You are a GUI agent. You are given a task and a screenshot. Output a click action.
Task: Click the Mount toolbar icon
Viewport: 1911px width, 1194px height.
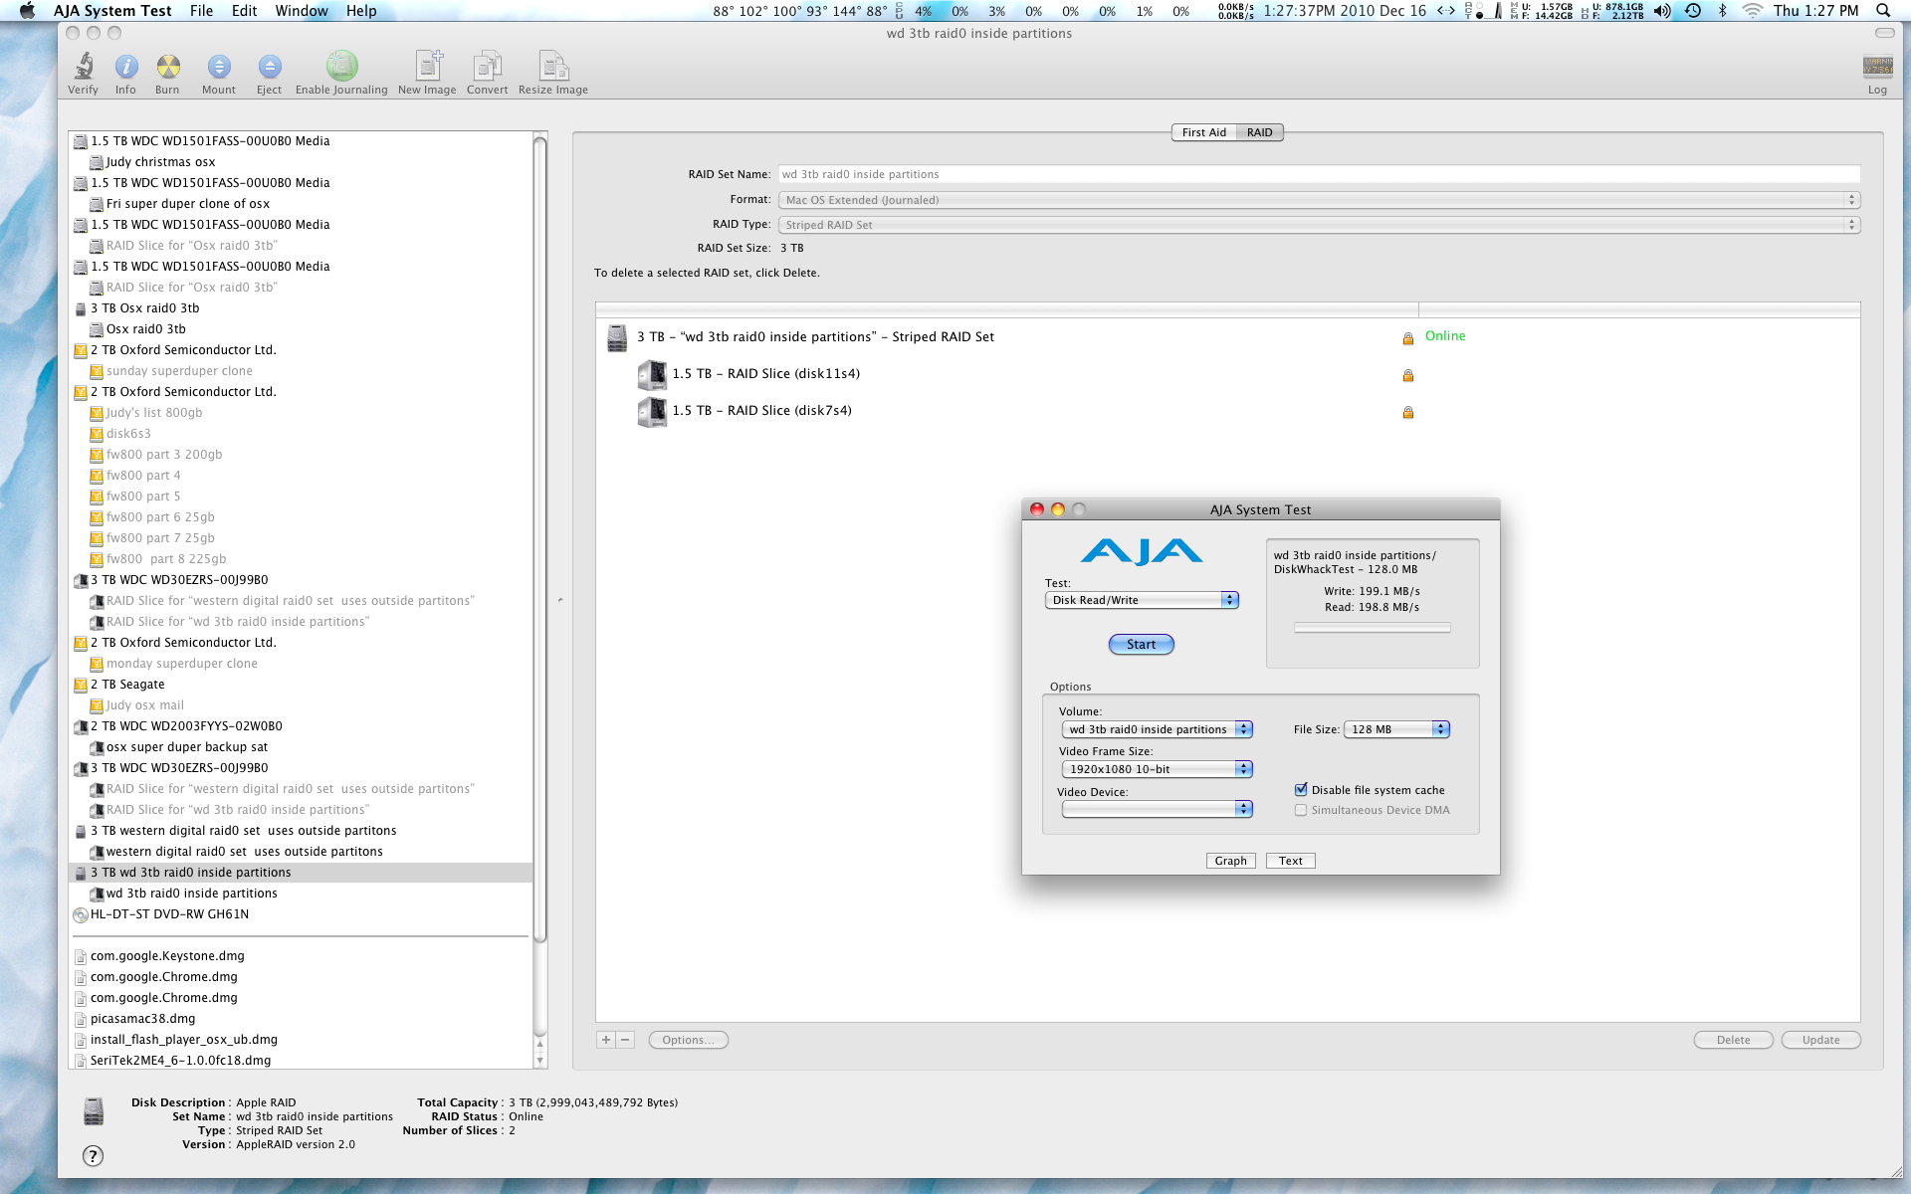219,67
